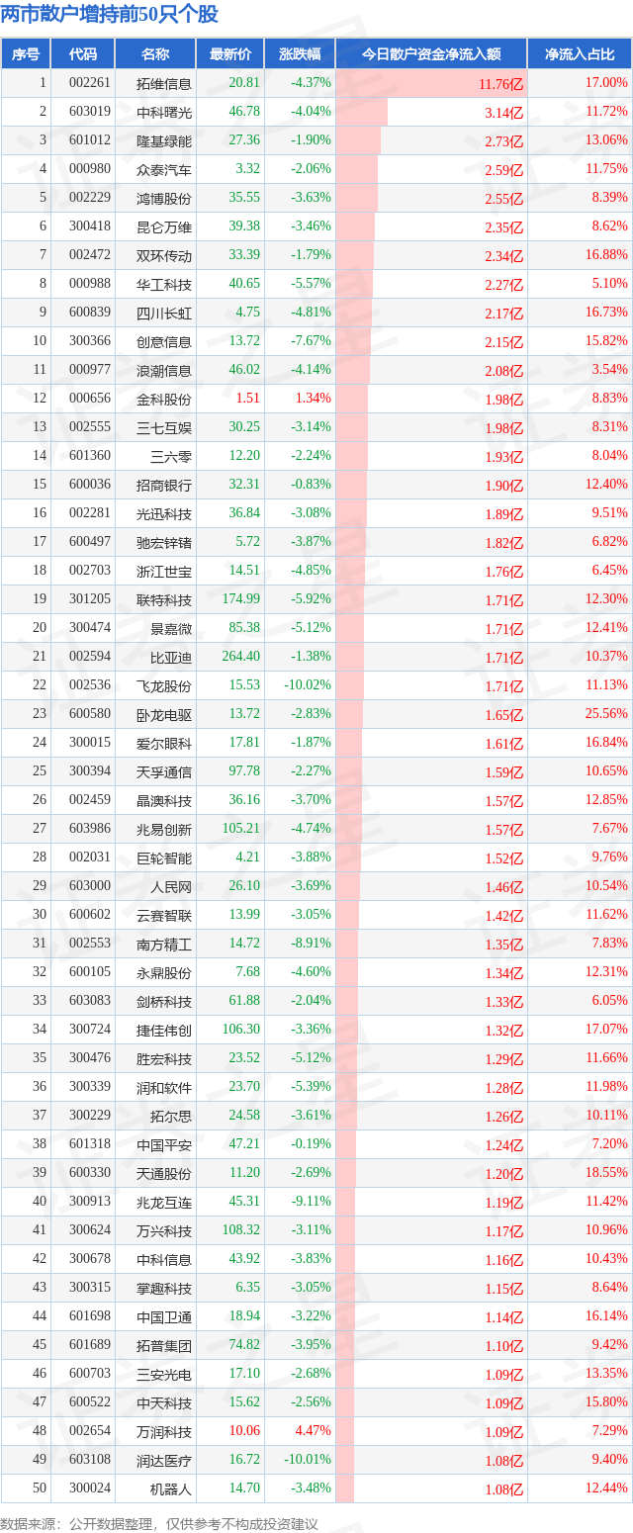Select the title 两市散户增持前50只个股
Image resolution: width=633 pixels, height=1533 pixels.
coord(110,15)
